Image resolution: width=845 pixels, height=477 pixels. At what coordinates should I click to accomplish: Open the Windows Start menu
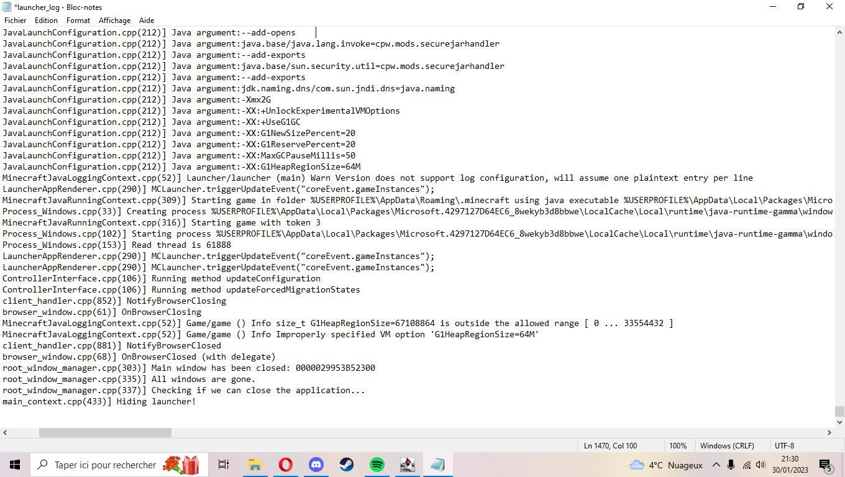click(15, 465)
